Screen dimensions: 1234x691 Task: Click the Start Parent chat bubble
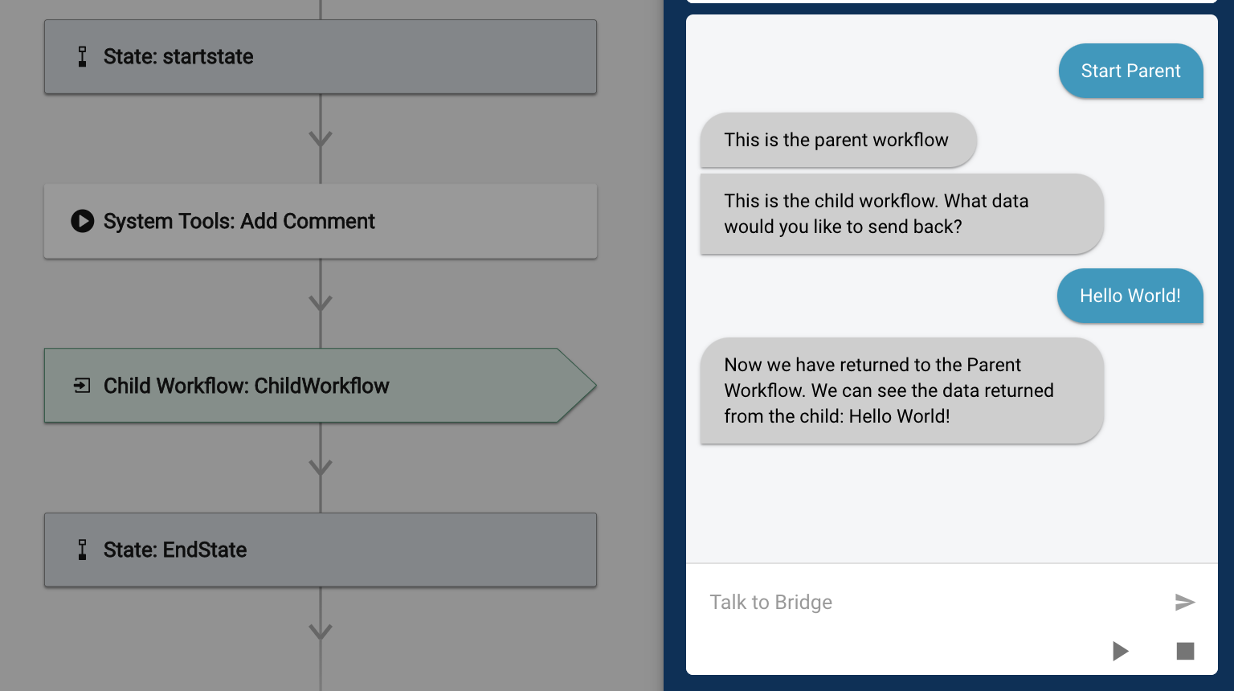(x=1131, y=71)
